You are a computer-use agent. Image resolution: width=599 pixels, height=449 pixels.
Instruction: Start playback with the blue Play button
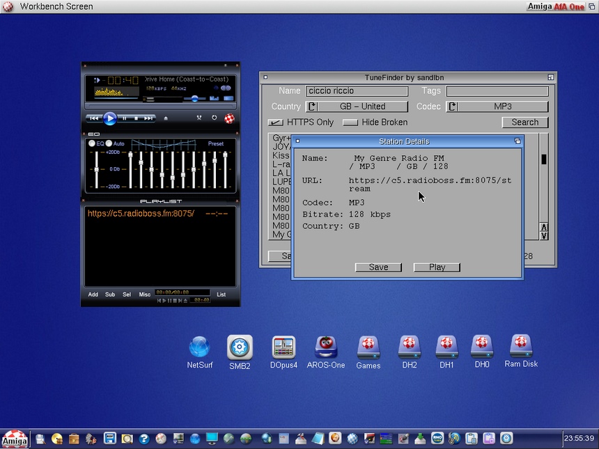coord(109,118)
